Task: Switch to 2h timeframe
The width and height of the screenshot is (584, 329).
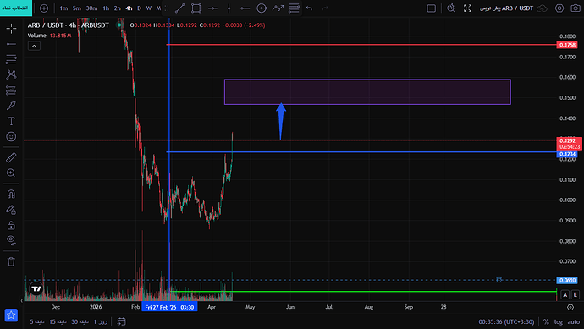Action: coord(118,8)
